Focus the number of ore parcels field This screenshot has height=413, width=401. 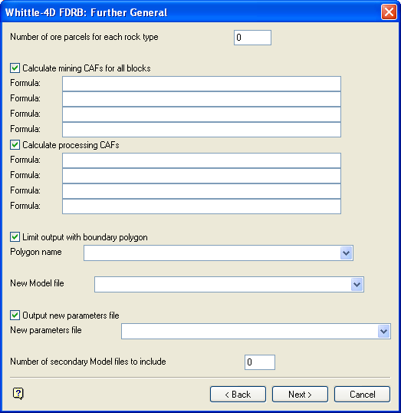point(252,38)
